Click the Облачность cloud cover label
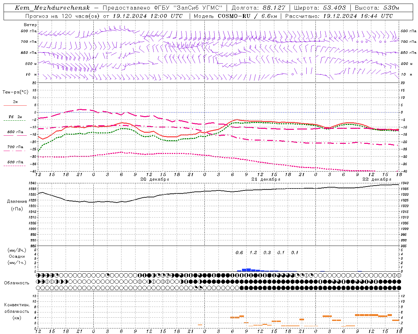 coord(17,283)
